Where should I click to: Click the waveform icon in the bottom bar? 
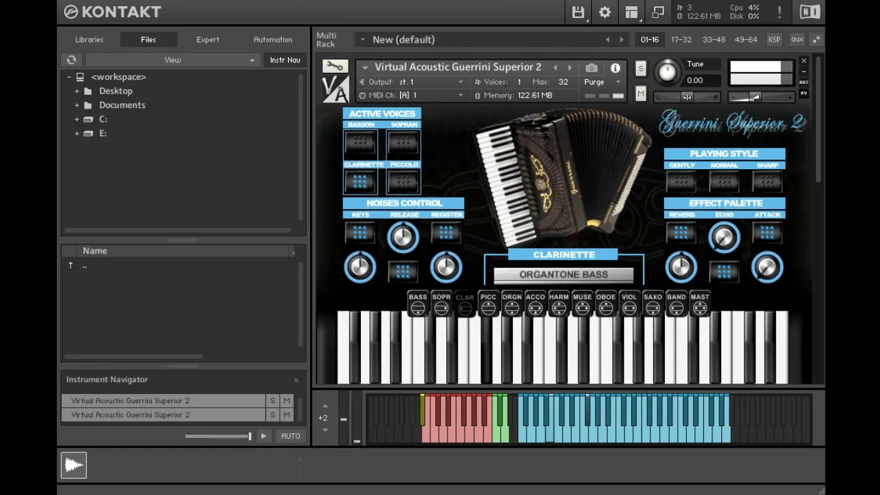click(x=74, y=465)
